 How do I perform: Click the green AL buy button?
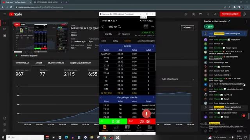click(x=113, y=121)
